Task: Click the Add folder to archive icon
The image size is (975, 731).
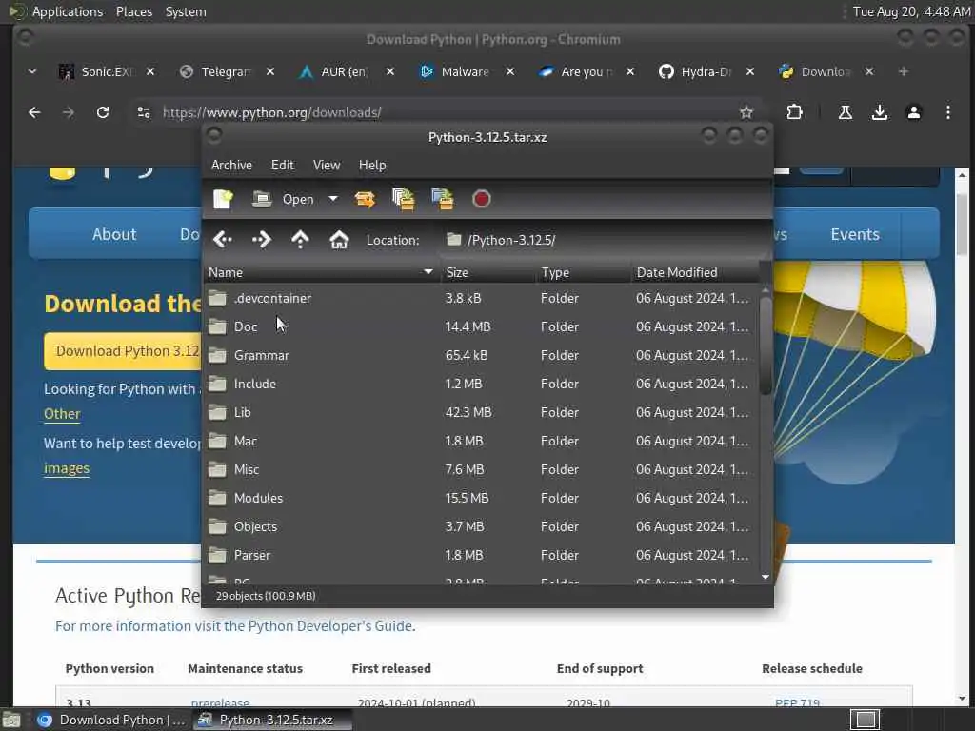Action: coord(443,199)
